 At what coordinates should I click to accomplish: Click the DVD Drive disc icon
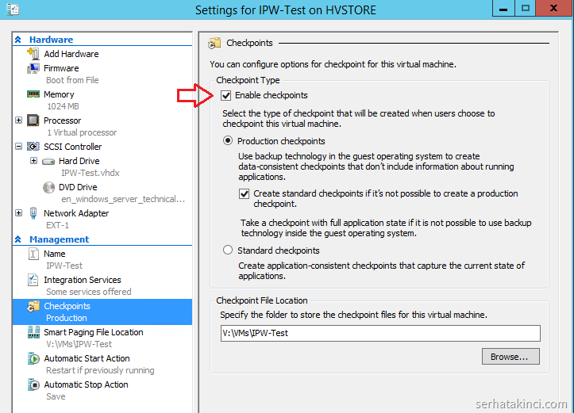click(48, 187)
